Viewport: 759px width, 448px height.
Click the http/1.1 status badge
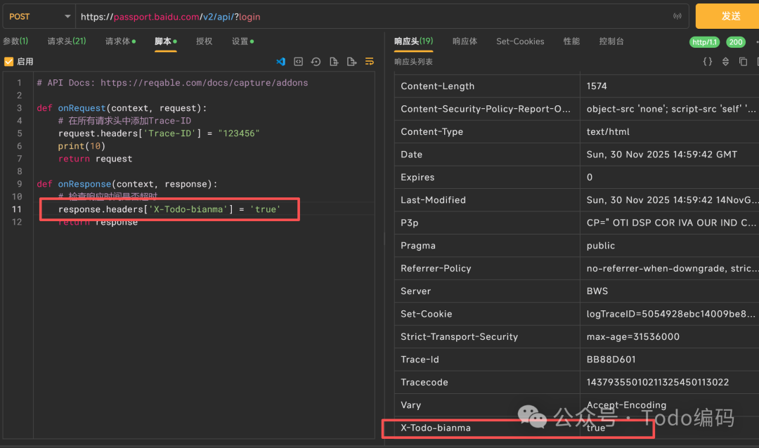coord(704,42)
